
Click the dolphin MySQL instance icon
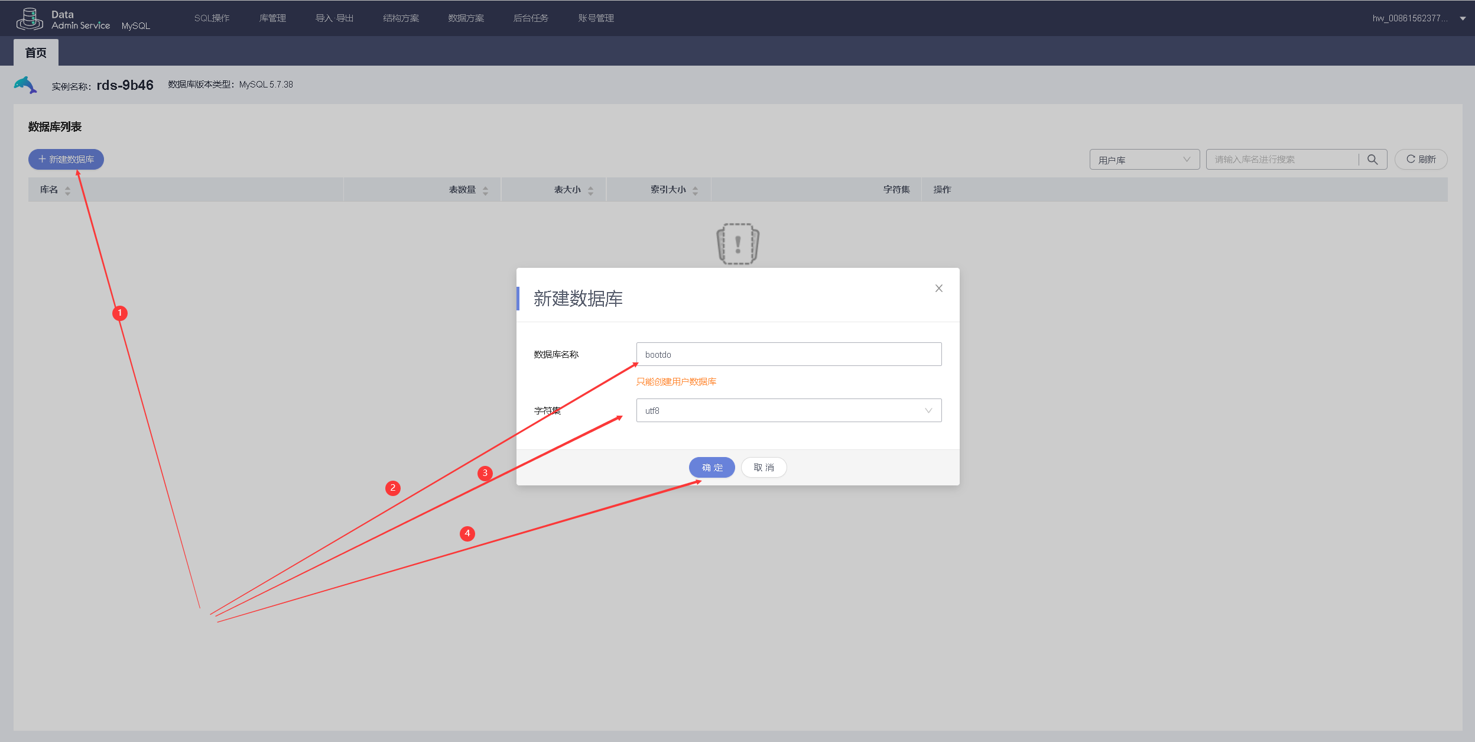(x=25, y=85)
